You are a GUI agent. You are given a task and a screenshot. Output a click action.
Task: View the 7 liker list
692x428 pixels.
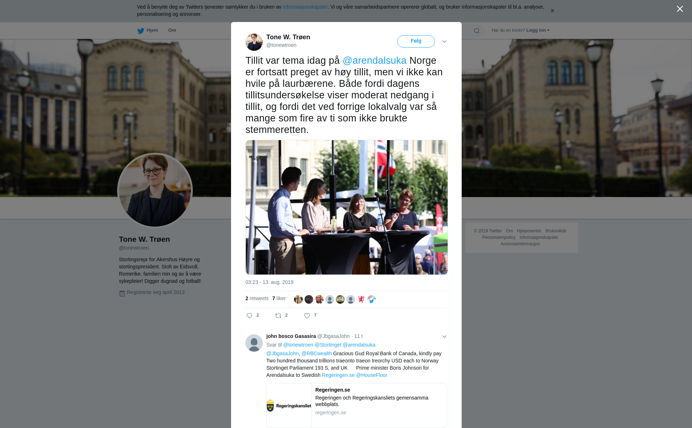tap(279, 298)
